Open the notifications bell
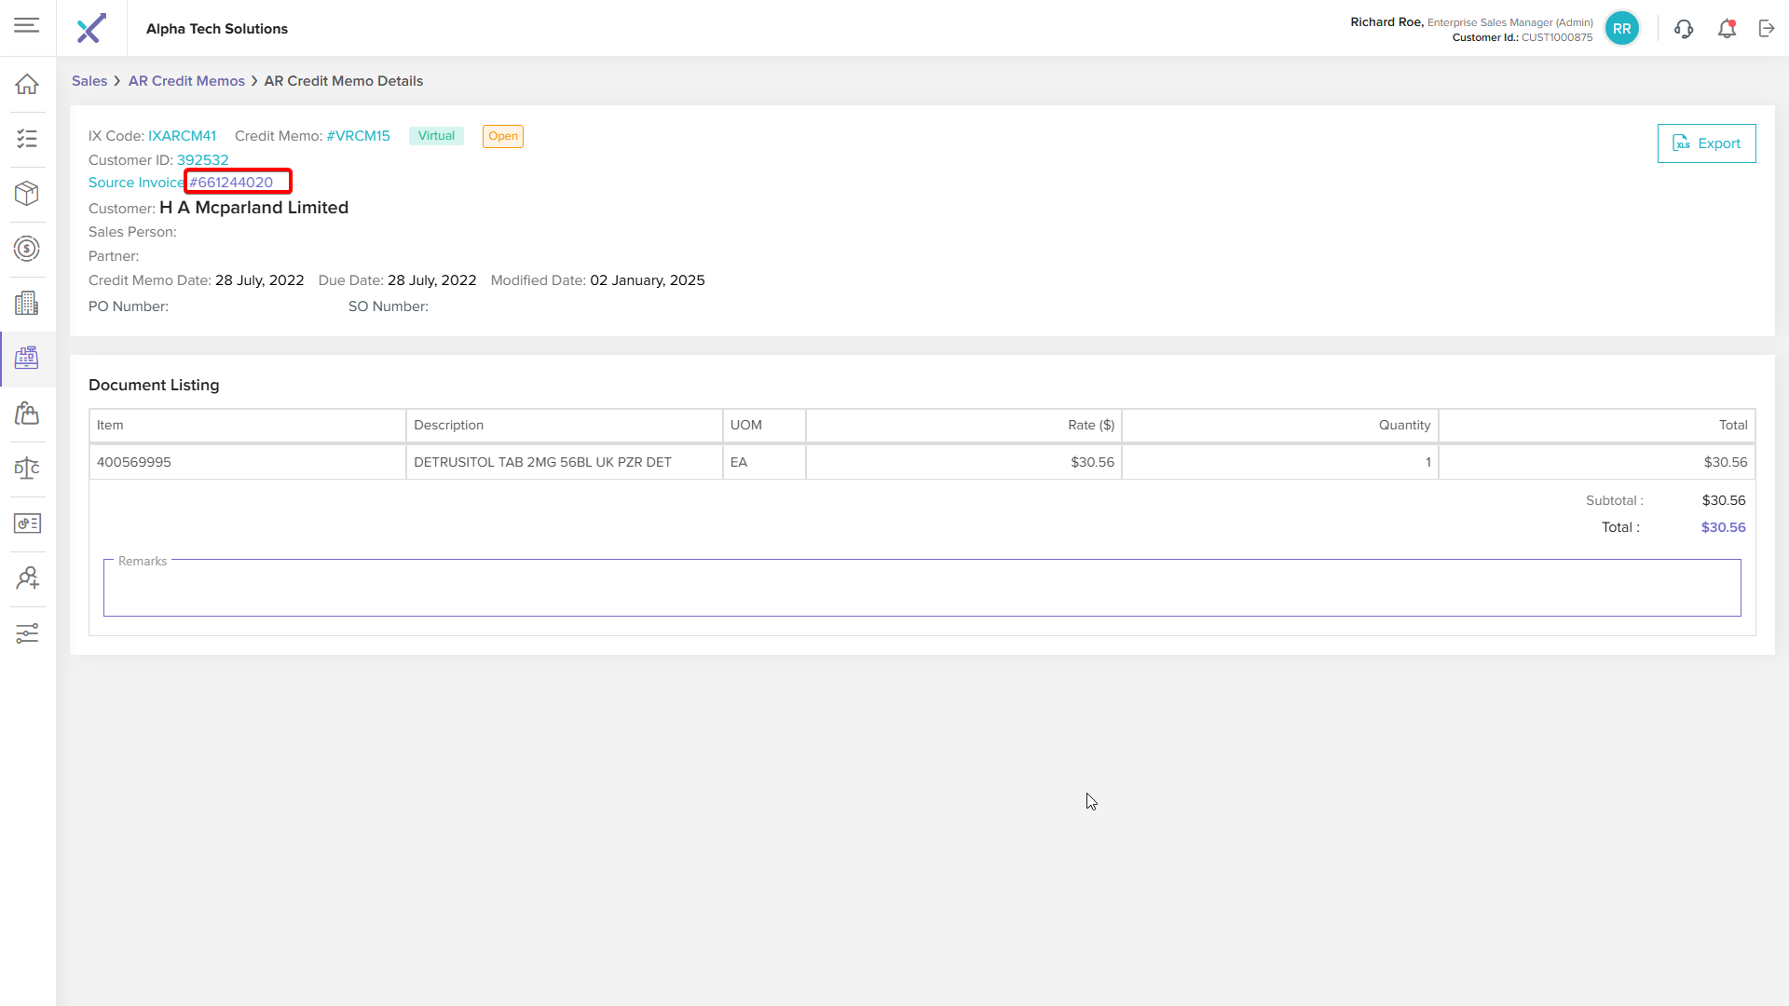Screen dimensions: 1789x1006 click(x=1727, y=29)
